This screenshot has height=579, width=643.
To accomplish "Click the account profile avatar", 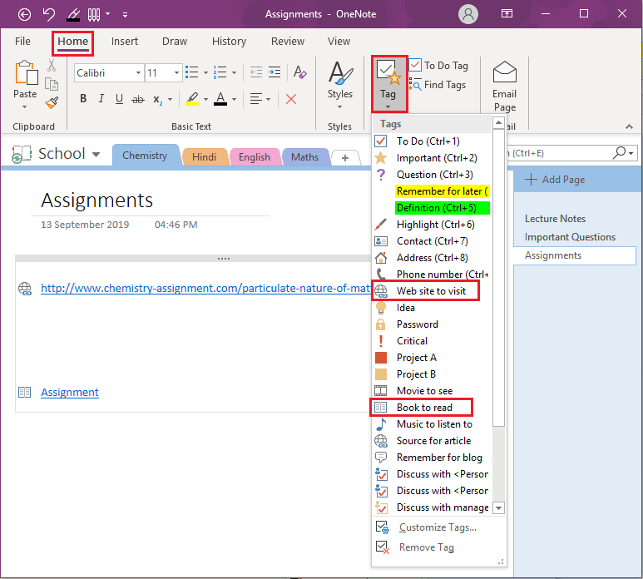I will (467, 14).
